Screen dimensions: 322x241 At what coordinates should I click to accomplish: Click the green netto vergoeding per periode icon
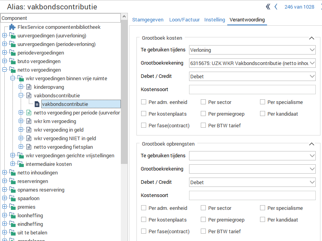(x=29, y=113)
